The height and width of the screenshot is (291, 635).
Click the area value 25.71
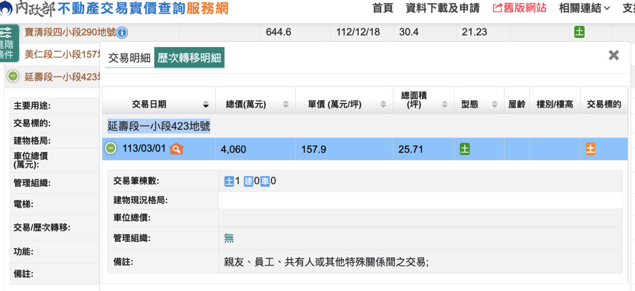click(411, 149)
